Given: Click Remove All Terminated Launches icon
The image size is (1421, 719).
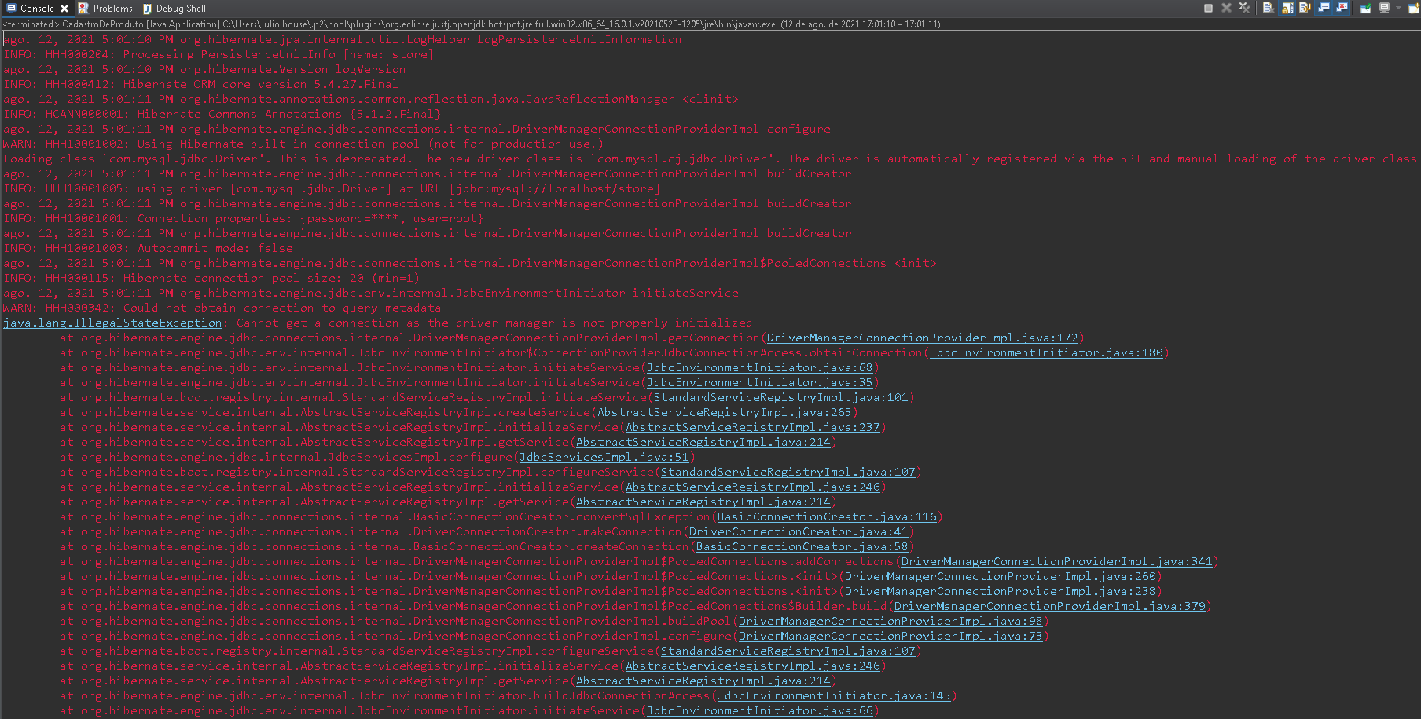Looking at the screenshot, I should click(x=1244, y=8).
